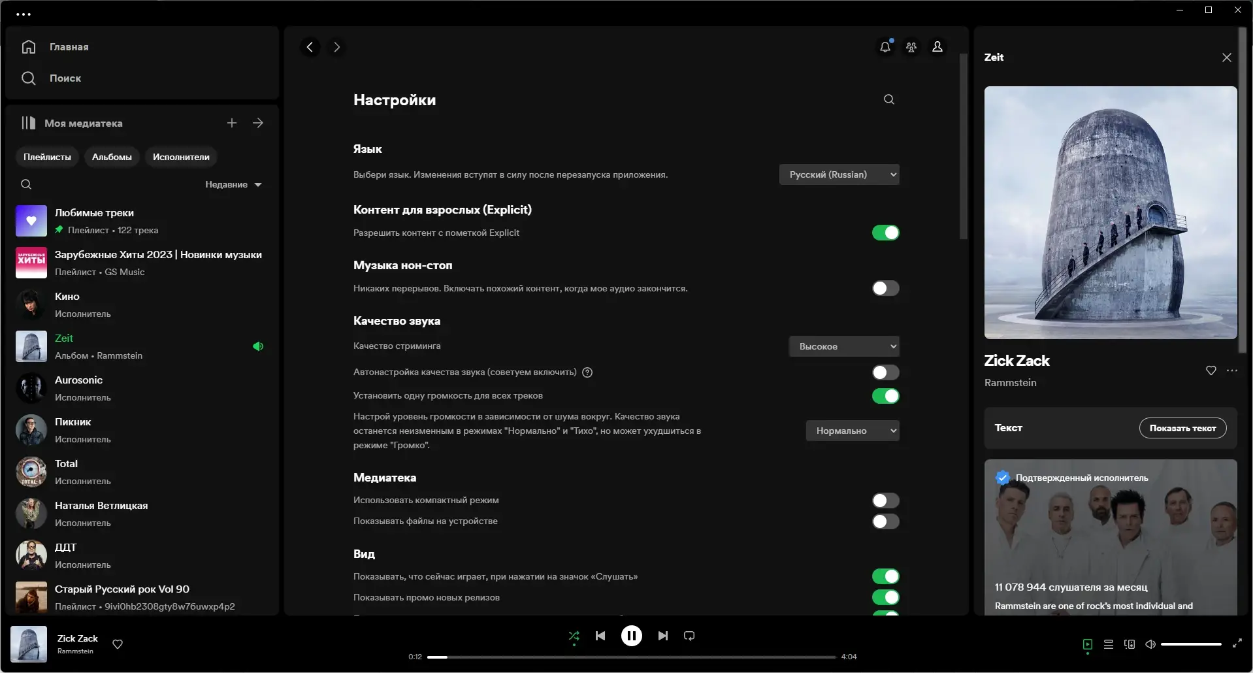Open the user profile icon
1253x673 pixels.
coord(937,47)
